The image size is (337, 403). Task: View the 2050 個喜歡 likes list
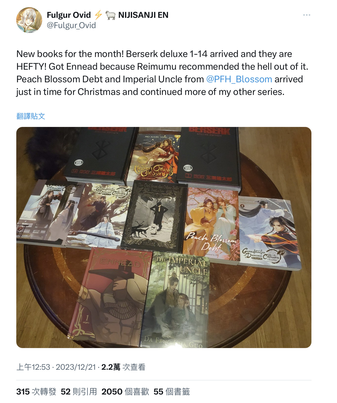coord(125,392)
